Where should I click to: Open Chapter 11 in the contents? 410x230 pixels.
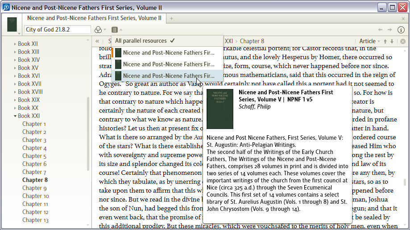coord(35,204)
